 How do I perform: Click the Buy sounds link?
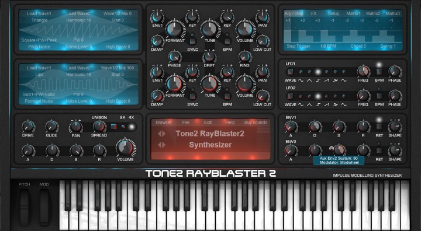click(256, 122)
